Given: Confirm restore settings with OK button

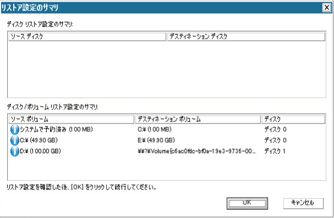Looking at the screenshot, I should 247,203.
